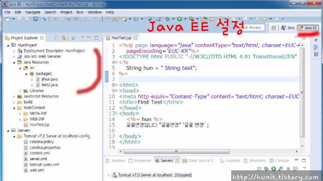Open the File menu
Viewport: 323px width, 181px height.
click(7, 12)
